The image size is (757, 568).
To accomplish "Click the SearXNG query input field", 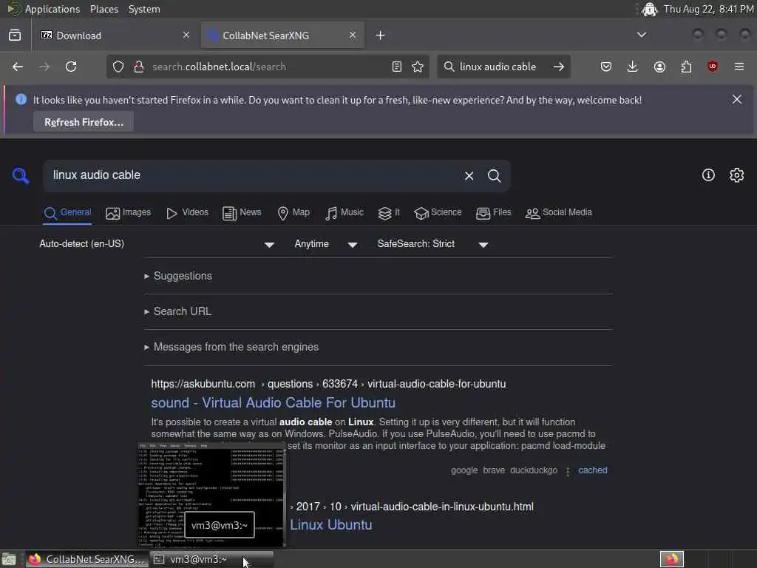I will (251, 175).
